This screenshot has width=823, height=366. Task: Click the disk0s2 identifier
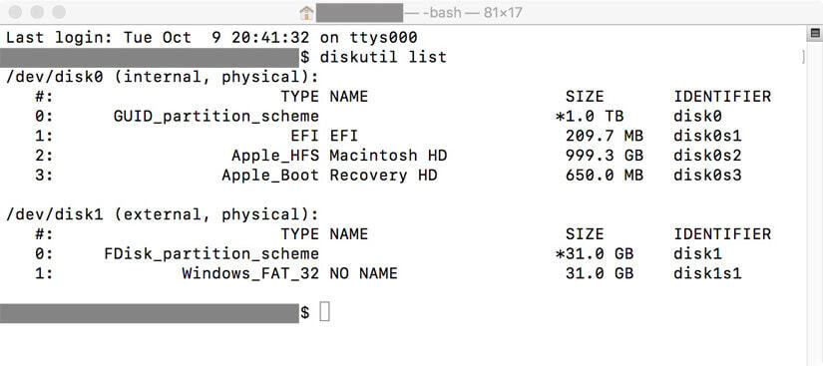pyautogui.click(x=707, y=156)
